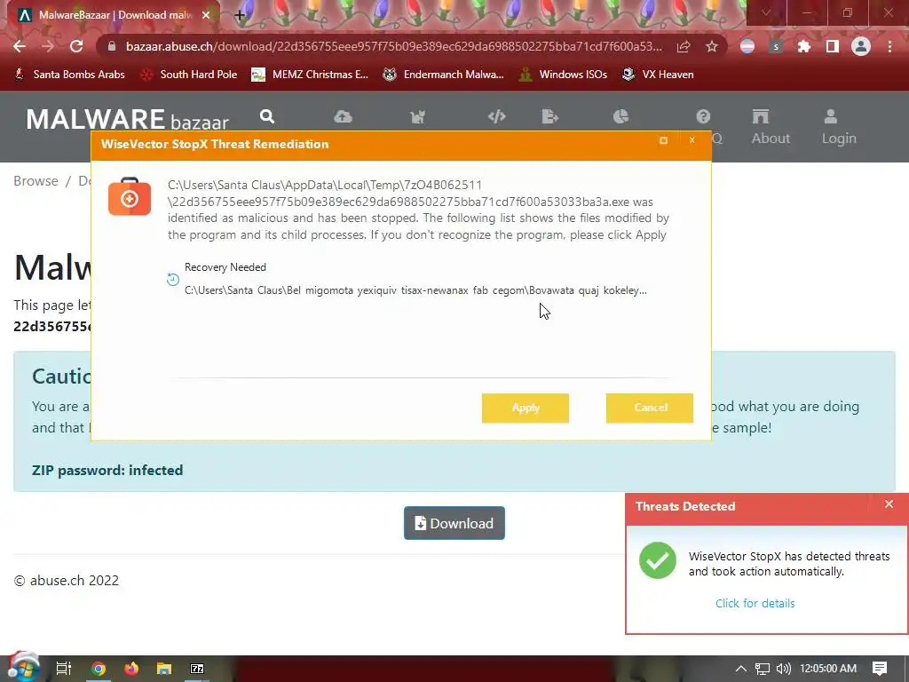Viewport: 909px width, 682px height.
Task: Open Windows ISOs bookmark
Action: (563, 75)
